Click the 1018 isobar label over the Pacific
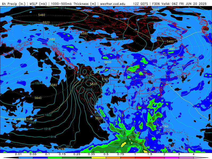The height and width of the screenshot is (159, 212). 47,129
